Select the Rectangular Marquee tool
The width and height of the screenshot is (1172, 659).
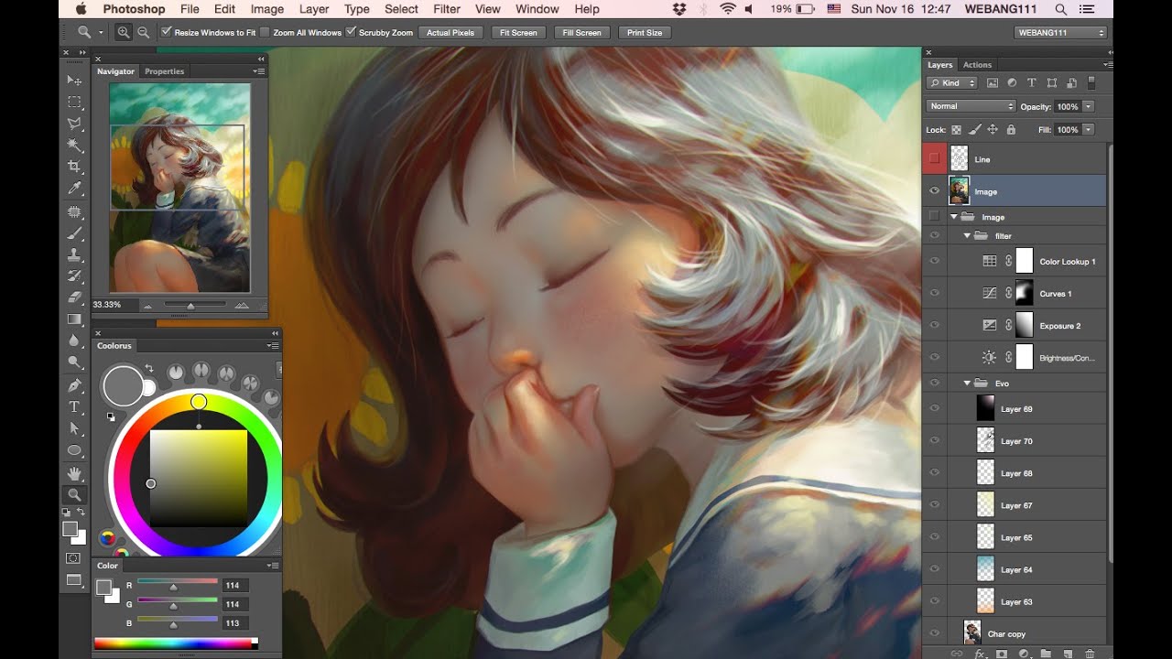[74, 102]
